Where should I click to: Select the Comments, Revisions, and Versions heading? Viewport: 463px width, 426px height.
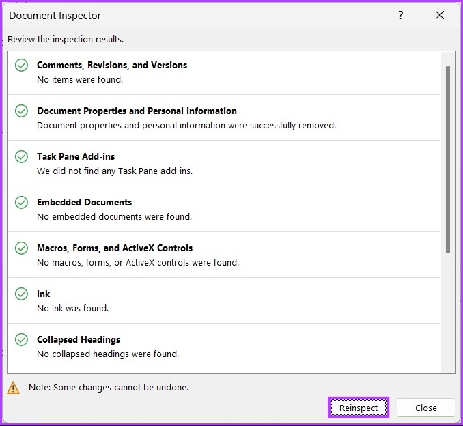click(x=111, y=65)
